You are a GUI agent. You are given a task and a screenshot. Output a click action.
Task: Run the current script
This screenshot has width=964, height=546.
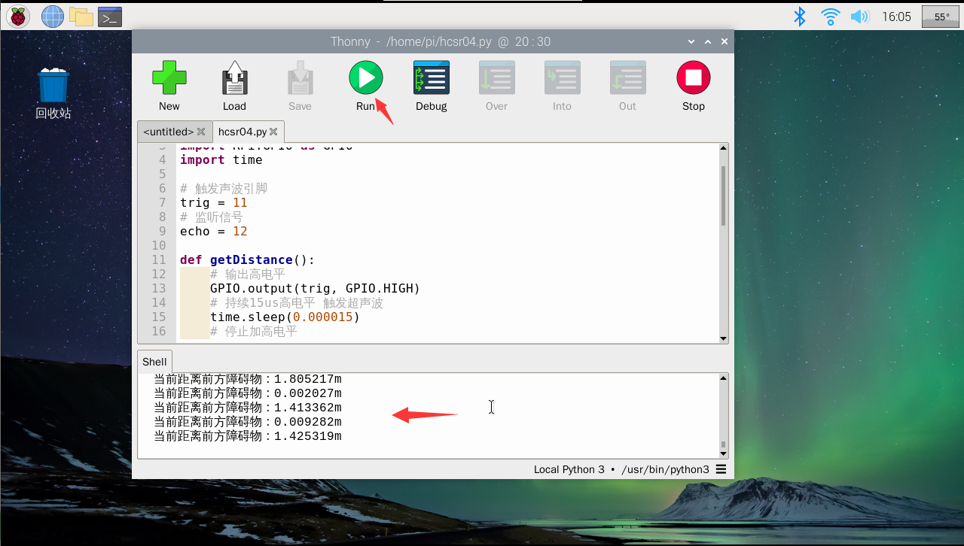coord(365,78)
